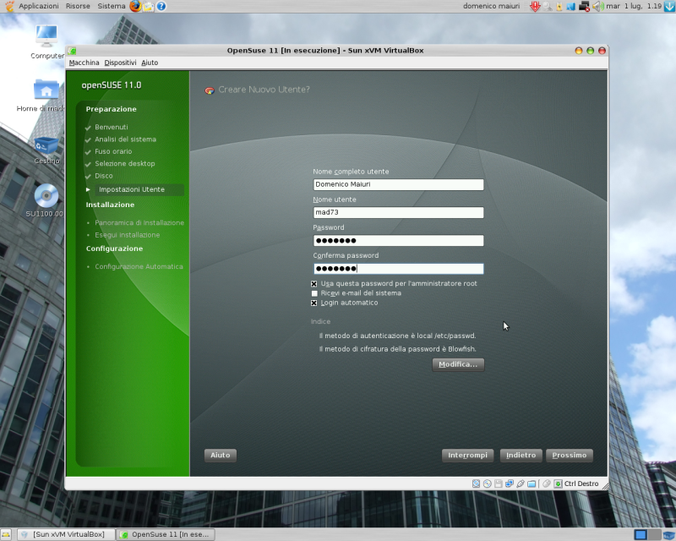Launch Firefox from the top panel

(134, 6)
